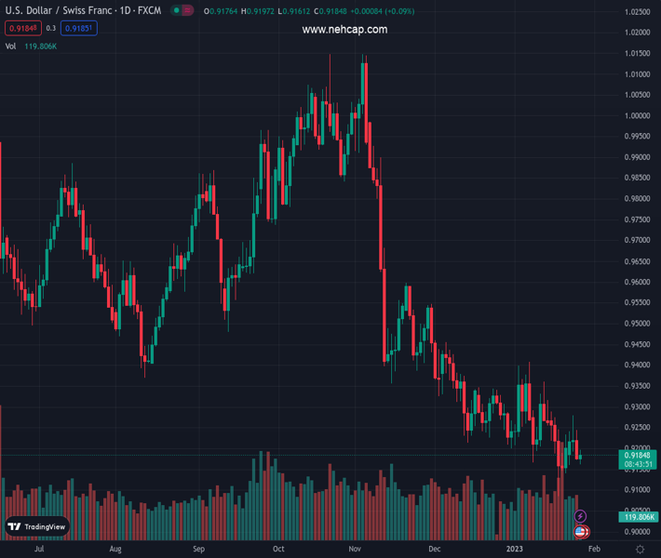Click the Jul label on the time axis
Viewport: 661px width, 558px height.
click(39, 550)
